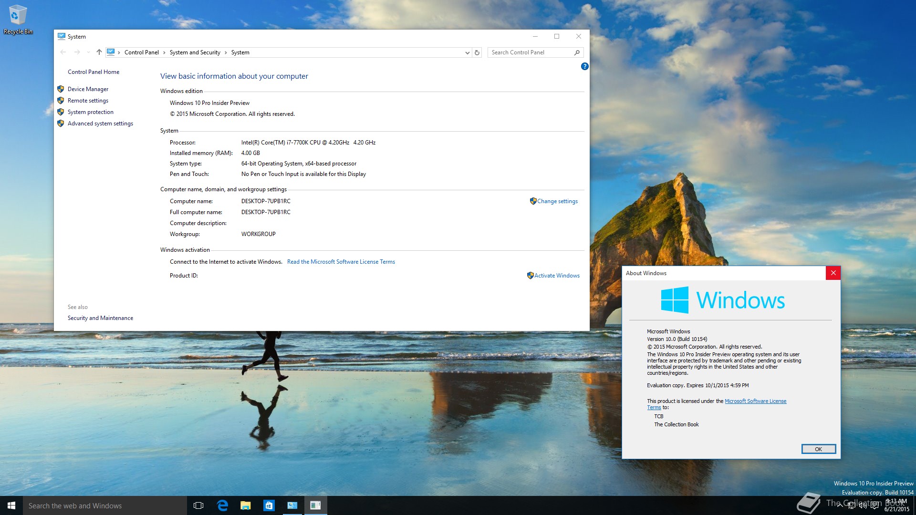
Task: Click the computer name DESKTOP-7UPB1RC value
Action: (266, 201)
